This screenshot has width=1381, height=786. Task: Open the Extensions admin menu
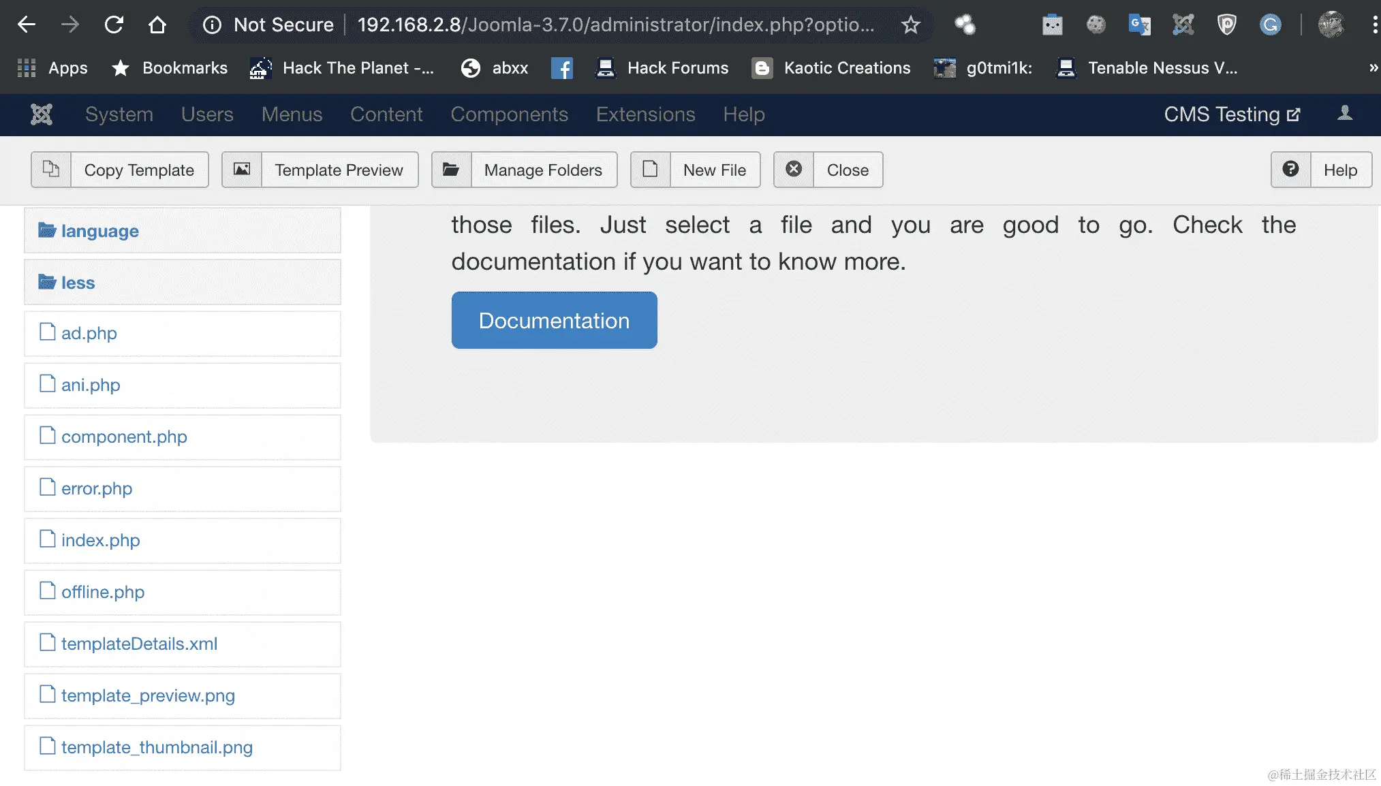coord(645,114)
